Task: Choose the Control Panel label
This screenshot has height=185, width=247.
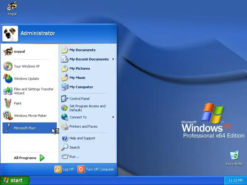Action: 79,99
